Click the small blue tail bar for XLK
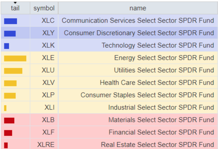The image size is (218, 149). coord(6,46)
